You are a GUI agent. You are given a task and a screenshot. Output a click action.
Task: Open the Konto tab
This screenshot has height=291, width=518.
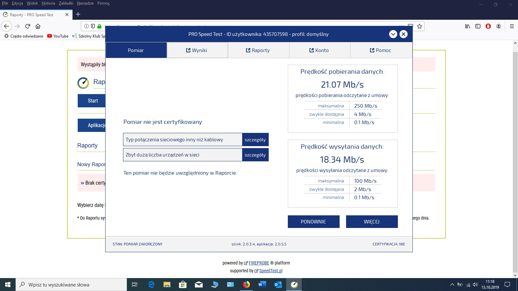(320, 50)
